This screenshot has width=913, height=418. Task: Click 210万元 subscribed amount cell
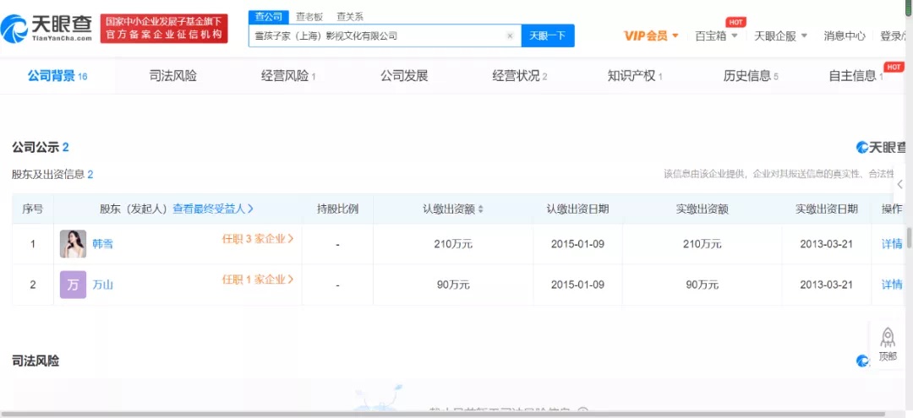tap(453, 244)
